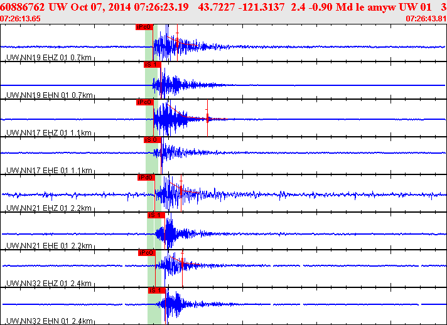Select the coda end marker on NN17 EHZ trace
This screenshot has height=325, width=447.
pos(207,118)
